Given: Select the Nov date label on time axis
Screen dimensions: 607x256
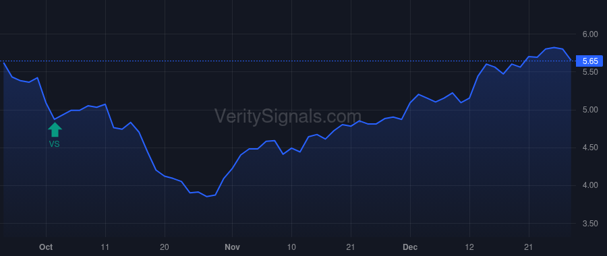Looking at the screenshot, I should (232, 247).
